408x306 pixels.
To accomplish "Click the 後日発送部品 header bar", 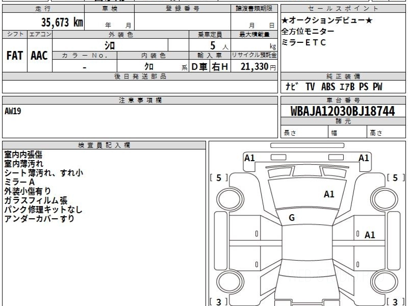I will tap(140, 76).
